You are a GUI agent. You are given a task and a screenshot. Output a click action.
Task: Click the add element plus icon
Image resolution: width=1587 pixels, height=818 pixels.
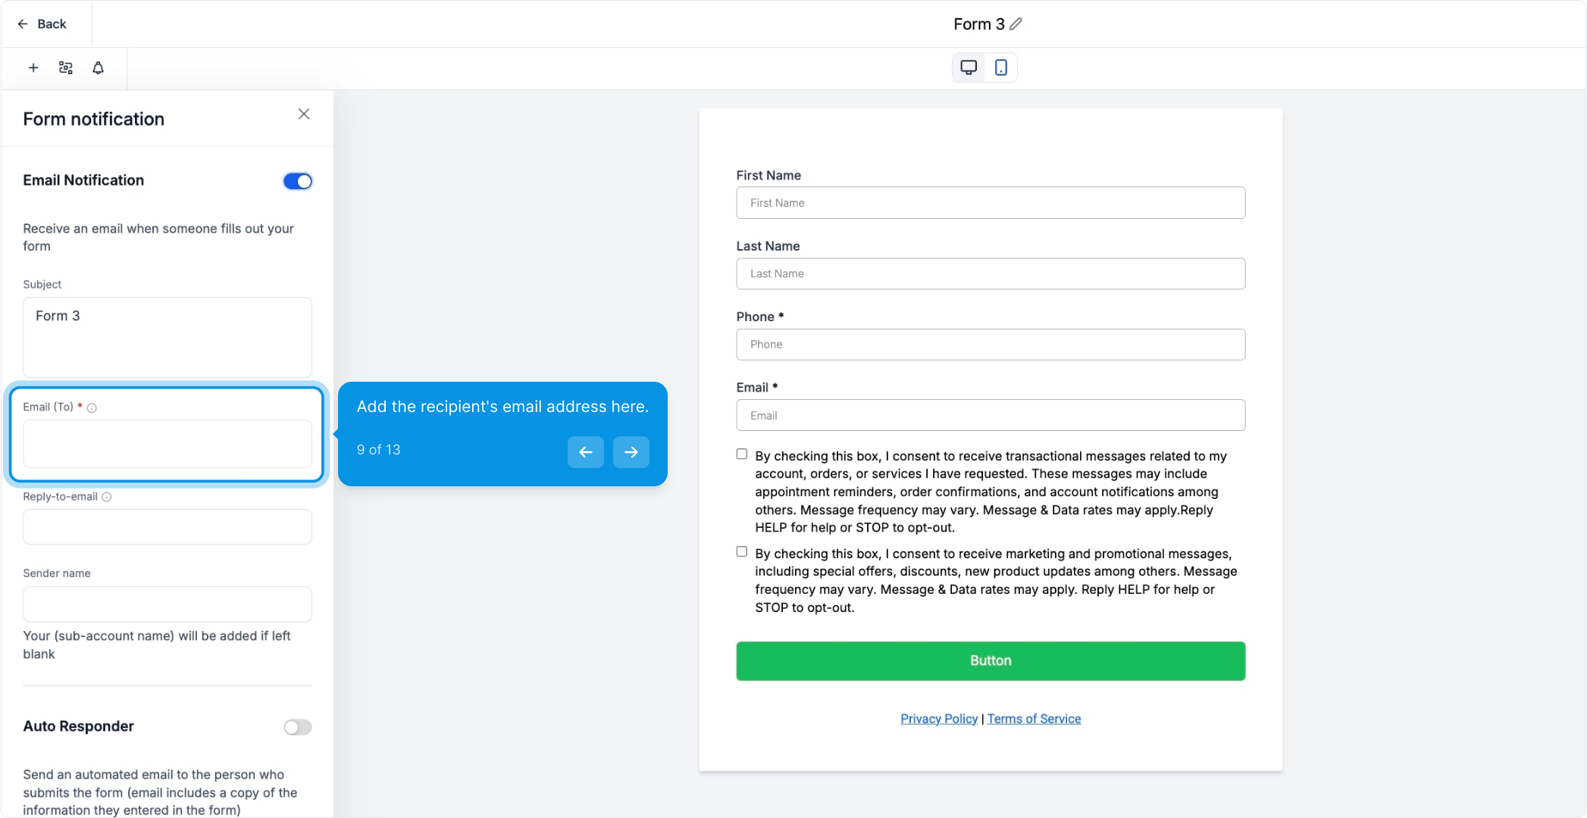33,68
